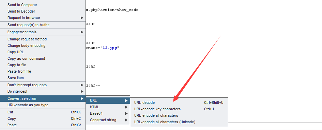Expand the Construct string submenu arrow
The image size is (322, 130).
point(126,120)
